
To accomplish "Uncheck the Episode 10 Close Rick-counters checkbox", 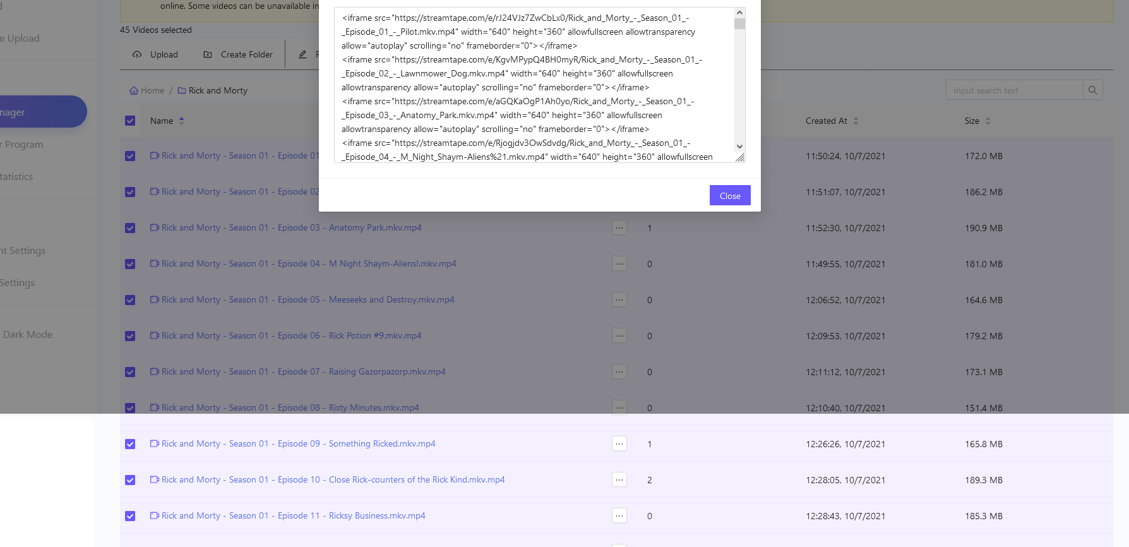I will (x=130, y=480).
